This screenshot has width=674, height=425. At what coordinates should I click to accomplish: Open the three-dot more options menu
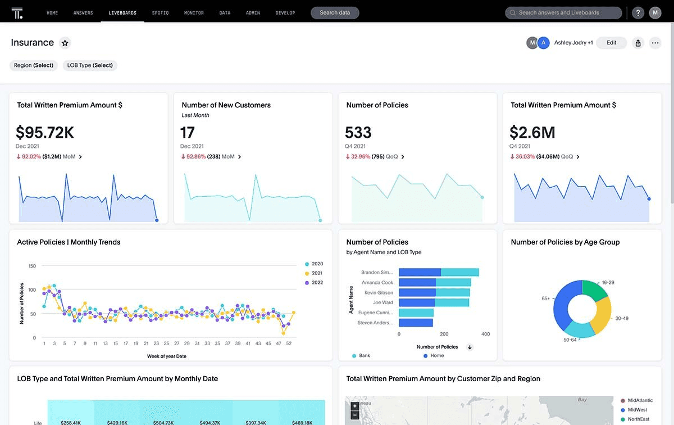pyautogui.click(x=655, y=43)
